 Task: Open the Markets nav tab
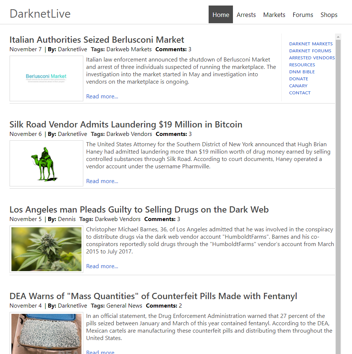point(274,15)
